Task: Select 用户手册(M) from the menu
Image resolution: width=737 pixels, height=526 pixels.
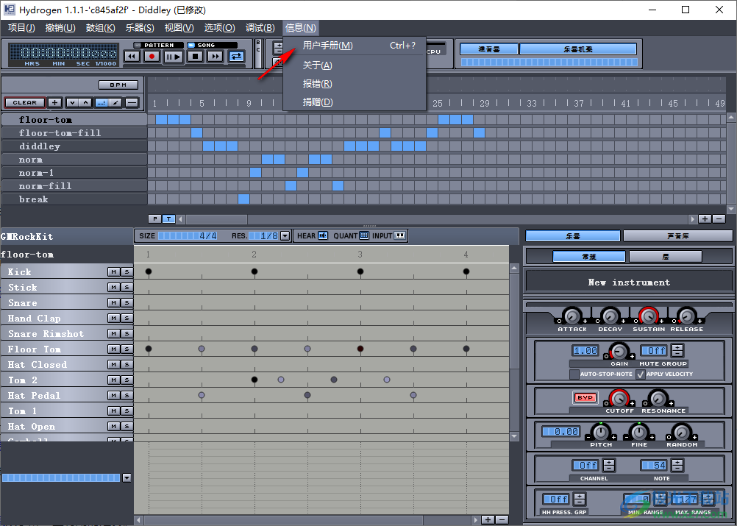Action: pos(355,46)
